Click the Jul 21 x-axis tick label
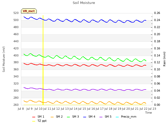This screenshot has height=126, width=168. pyautogui.click(x=135, y=109)
